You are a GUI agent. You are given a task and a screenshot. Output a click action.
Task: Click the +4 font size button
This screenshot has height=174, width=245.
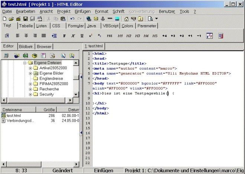click(164, 36)
